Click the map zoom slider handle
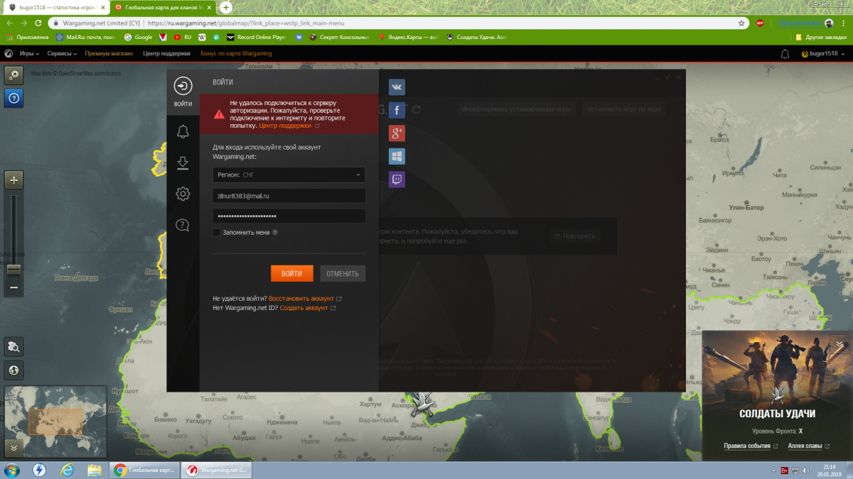The image size is (853, 479). pyautogui.click(x=14, y=269)
